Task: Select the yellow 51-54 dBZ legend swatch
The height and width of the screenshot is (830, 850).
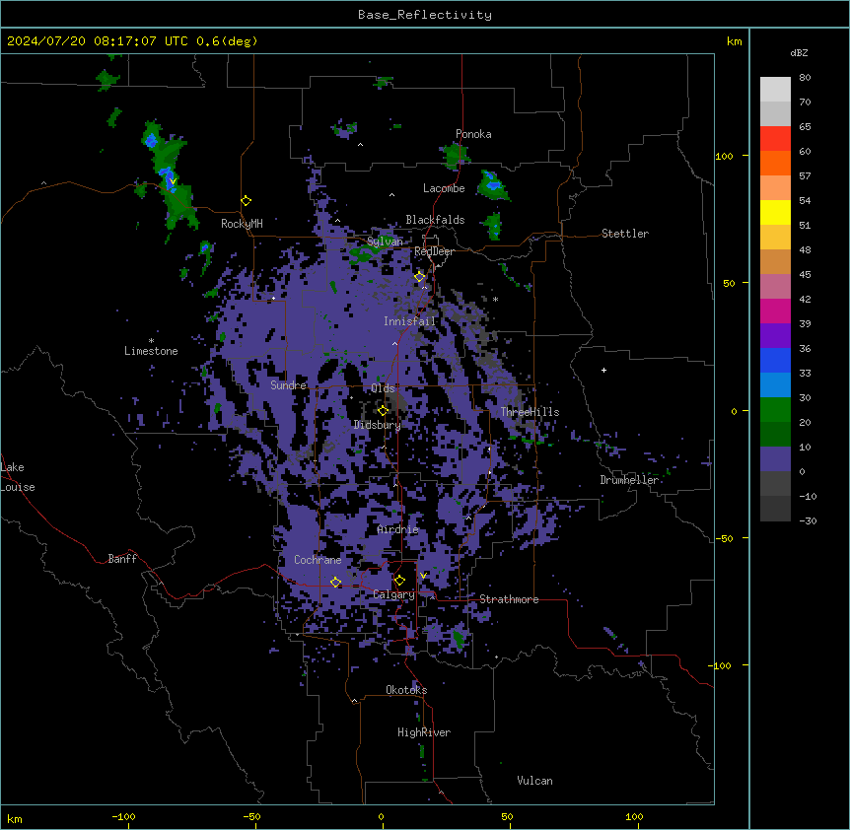Action: 775,212
